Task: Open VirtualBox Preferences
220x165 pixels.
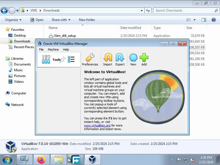Action: (90, 59)
